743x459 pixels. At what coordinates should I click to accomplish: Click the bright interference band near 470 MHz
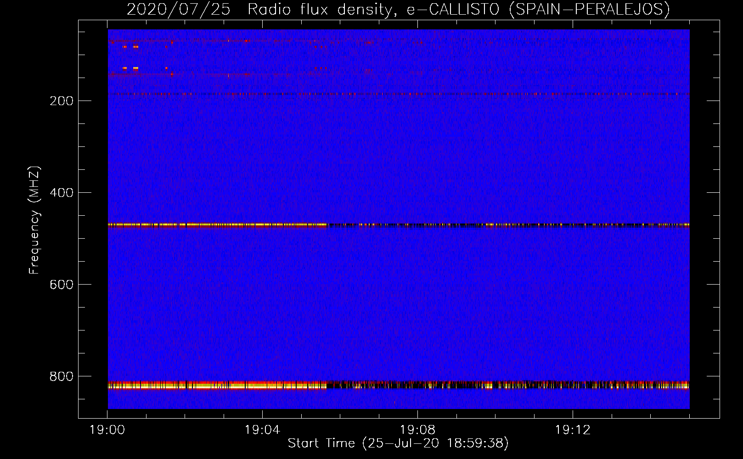pyautogui.click(x=399, y=225)
